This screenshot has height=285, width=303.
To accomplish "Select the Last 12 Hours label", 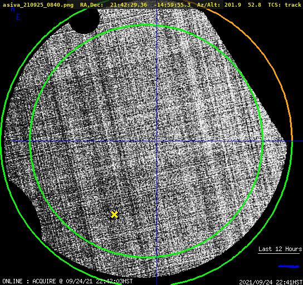I will pyautogui.click(x=280, y=249).
